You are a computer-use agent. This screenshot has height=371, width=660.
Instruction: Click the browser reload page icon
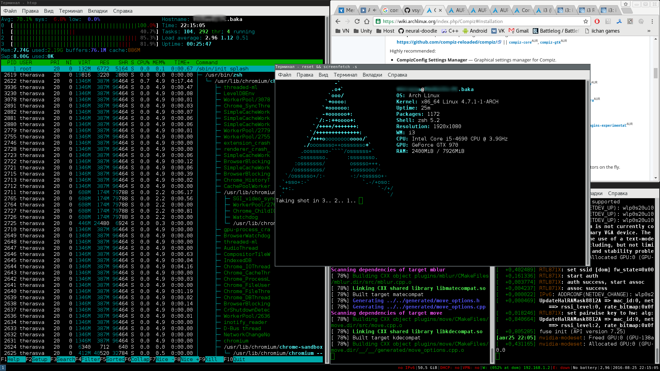click(x=357, y=21)
